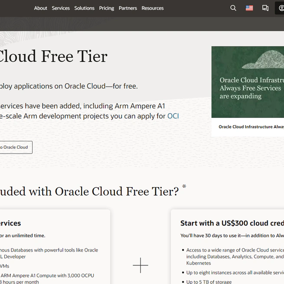Click 'You'll have 30 days to use it' text

click(232, 235)
